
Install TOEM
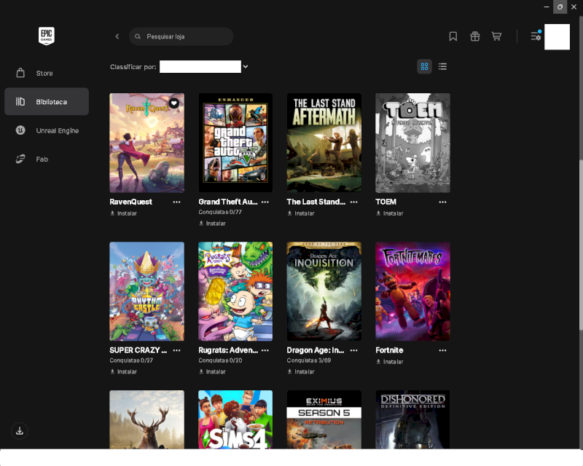(390, 213)
